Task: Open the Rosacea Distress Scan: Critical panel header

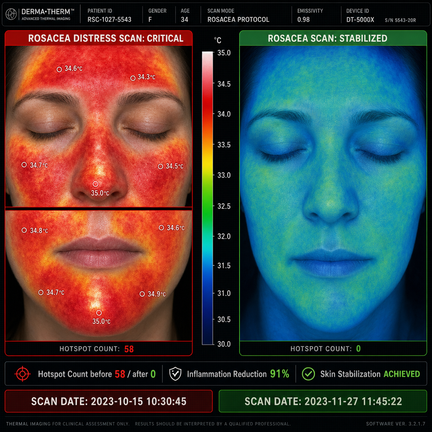Action: point(99,38)
